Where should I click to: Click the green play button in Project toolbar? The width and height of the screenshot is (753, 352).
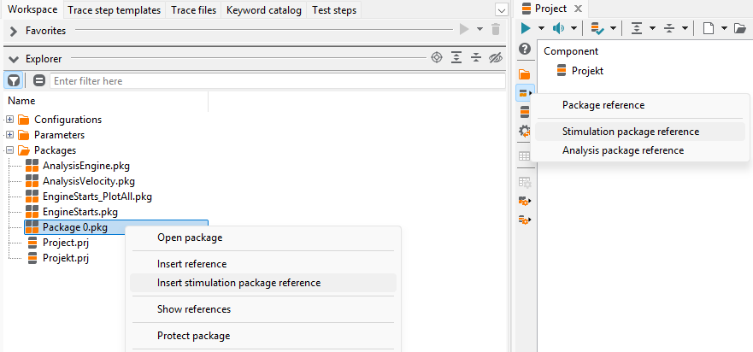coord(526,28)
